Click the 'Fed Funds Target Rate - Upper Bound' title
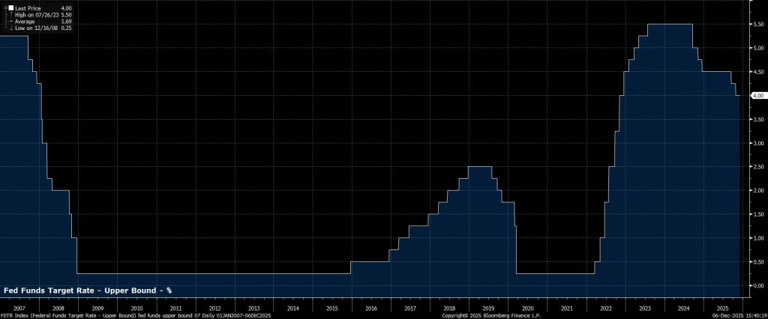 click(x=88, y=290)
